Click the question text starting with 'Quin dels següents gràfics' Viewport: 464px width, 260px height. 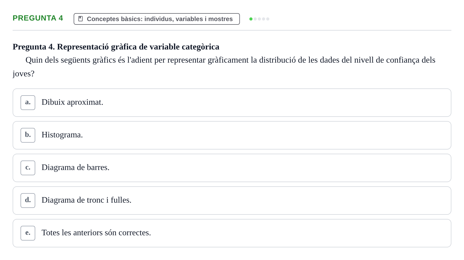[x=224, y=67]
